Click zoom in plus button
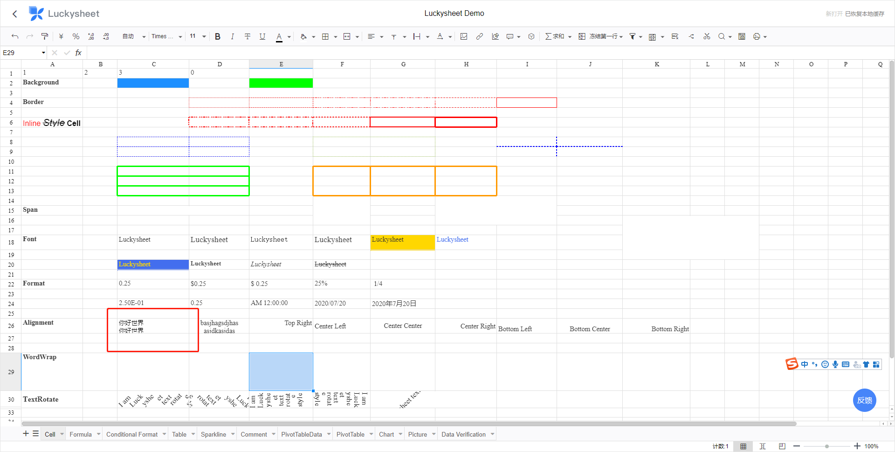 coord(857,446)
